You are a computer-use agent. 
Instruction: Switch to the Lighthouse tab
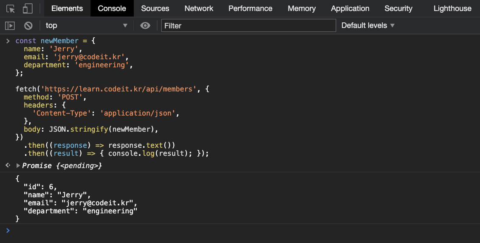(452, 8)
